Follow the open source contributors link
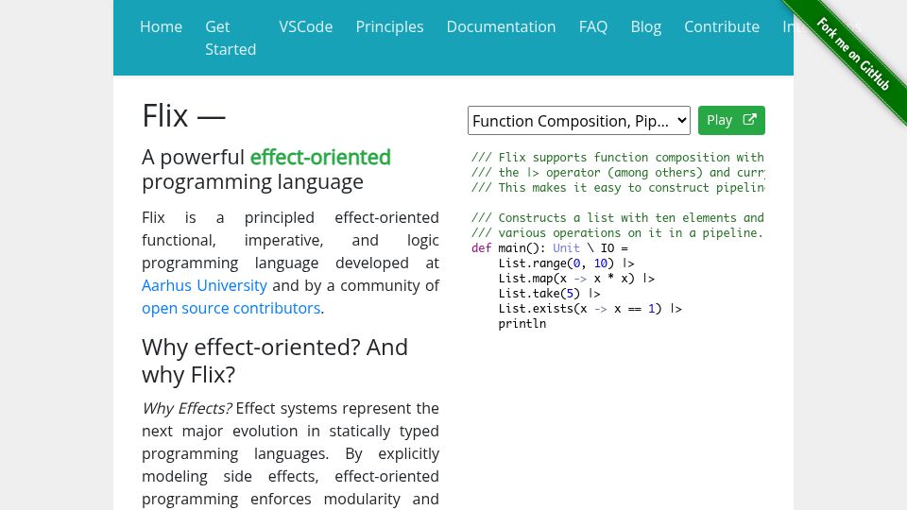The image size is (907, 510). pos(231,308)
